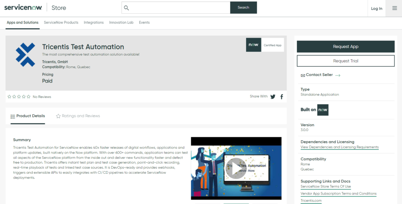Click the Standalone Application type value

[x=320, y=95]
